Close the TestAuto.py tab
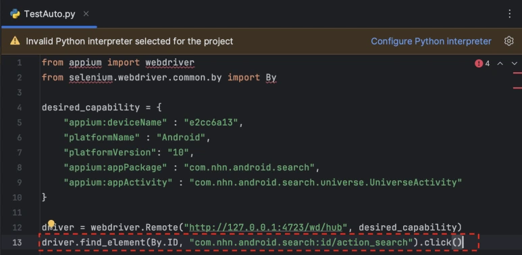Viewport: 522px width, 255px height. [x=86, y=14]
